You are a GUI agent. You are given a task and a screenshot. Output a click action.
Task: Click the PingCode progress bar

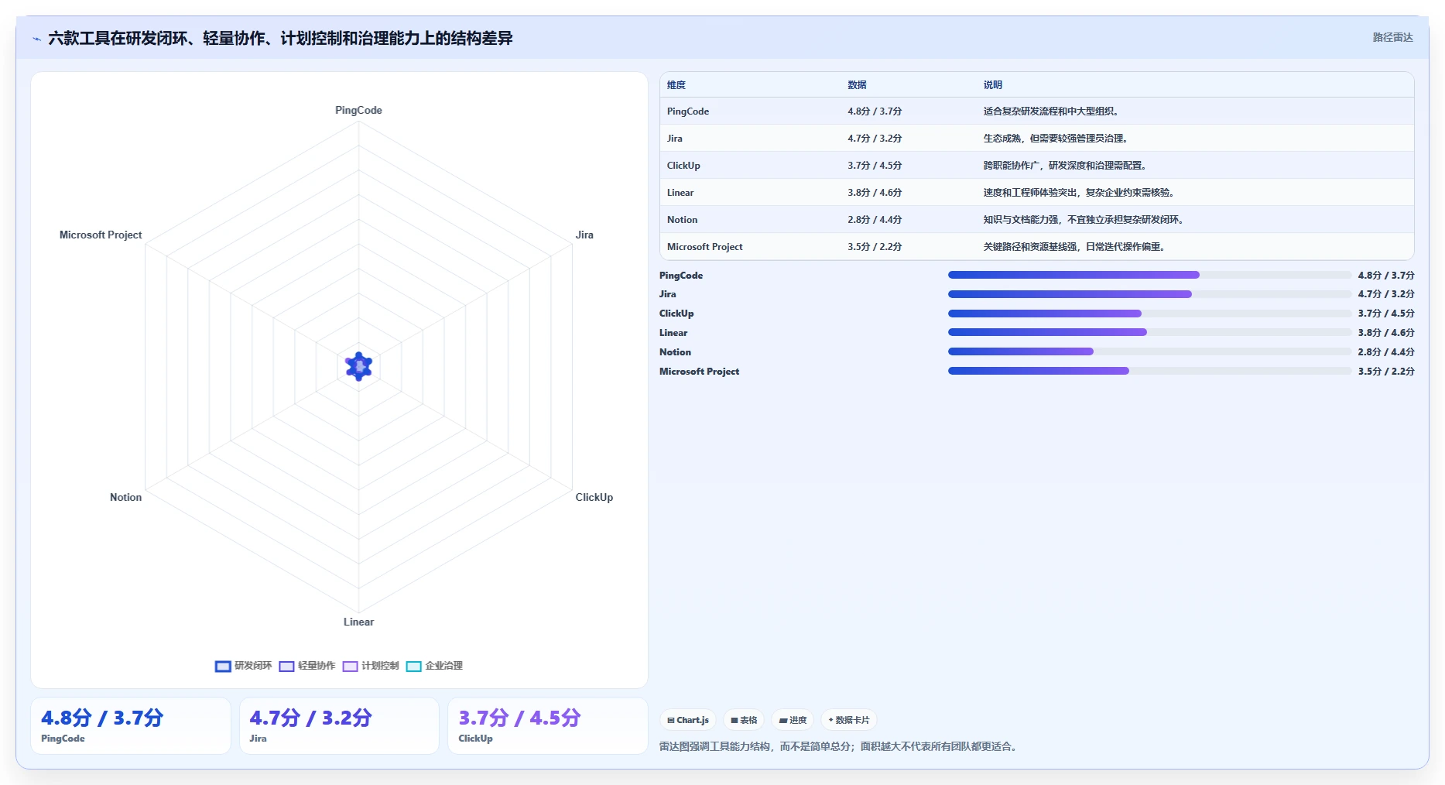pyautogui.click(x=1149, y=275)
